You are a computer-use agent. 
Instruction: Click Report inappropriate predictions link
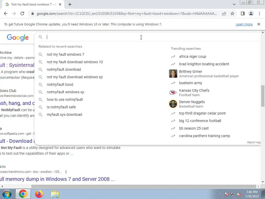(x=254, y=142)
